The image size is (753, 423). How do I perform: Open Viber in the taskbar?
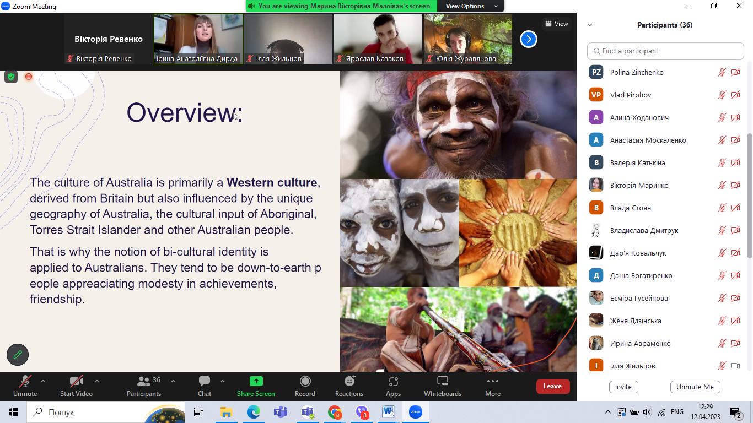tap(362, 412)
